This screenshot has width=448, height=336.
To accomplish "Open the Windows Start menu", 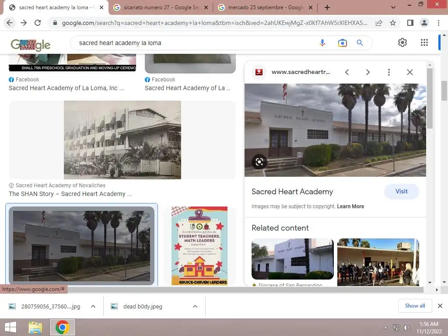I will click(10, 327).
